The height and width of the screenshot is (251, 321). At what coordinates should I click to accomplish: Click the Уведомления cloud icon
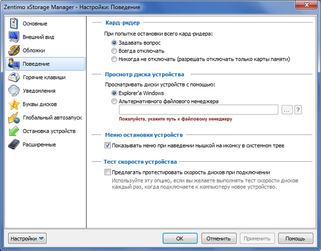(x=14, y=91)
